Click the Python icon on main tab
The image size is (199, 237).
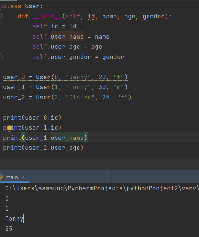[1, 177]
